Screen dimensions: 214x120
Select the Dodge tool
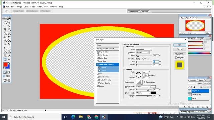click(9, 44)
